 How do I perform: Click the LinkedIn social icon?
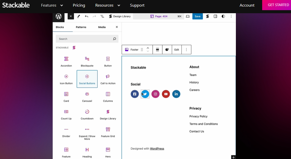pos(176,94)
